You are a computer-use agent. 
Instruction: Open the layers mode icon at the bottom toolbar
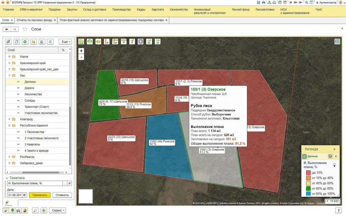[6, 211]
